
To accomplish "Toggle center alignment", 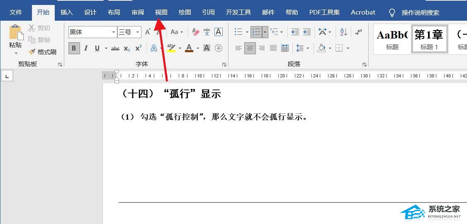I will tap(250, 48).
